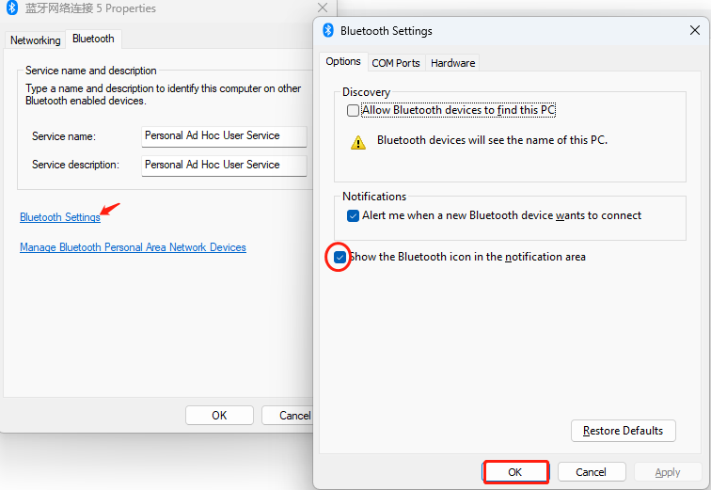
Task: Click the Restore Defaults button
Action: coord(623,431)
